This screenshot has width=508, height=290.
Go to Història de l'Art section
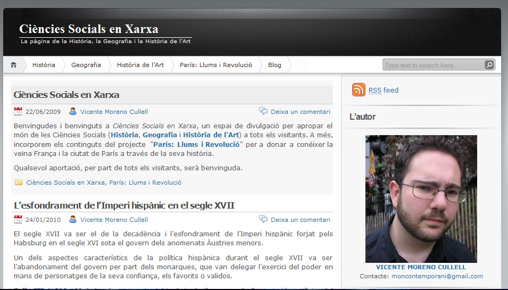tap(140, 65)
